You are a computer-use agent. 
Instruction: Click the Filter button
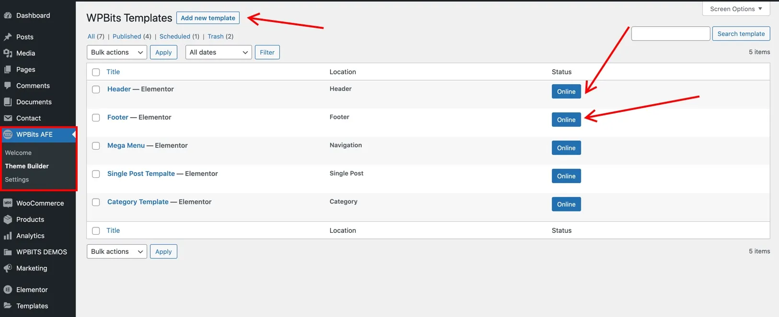point(267,52)
